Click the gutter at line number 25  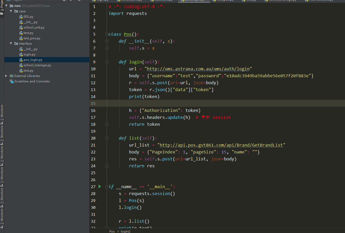coord(93,173)
